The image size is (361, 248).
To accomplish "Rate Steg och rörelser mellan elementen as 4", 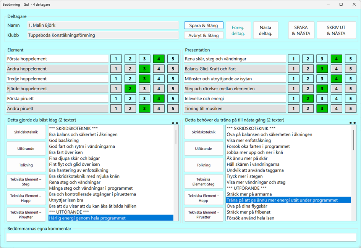I will click(x=336, y=89).
